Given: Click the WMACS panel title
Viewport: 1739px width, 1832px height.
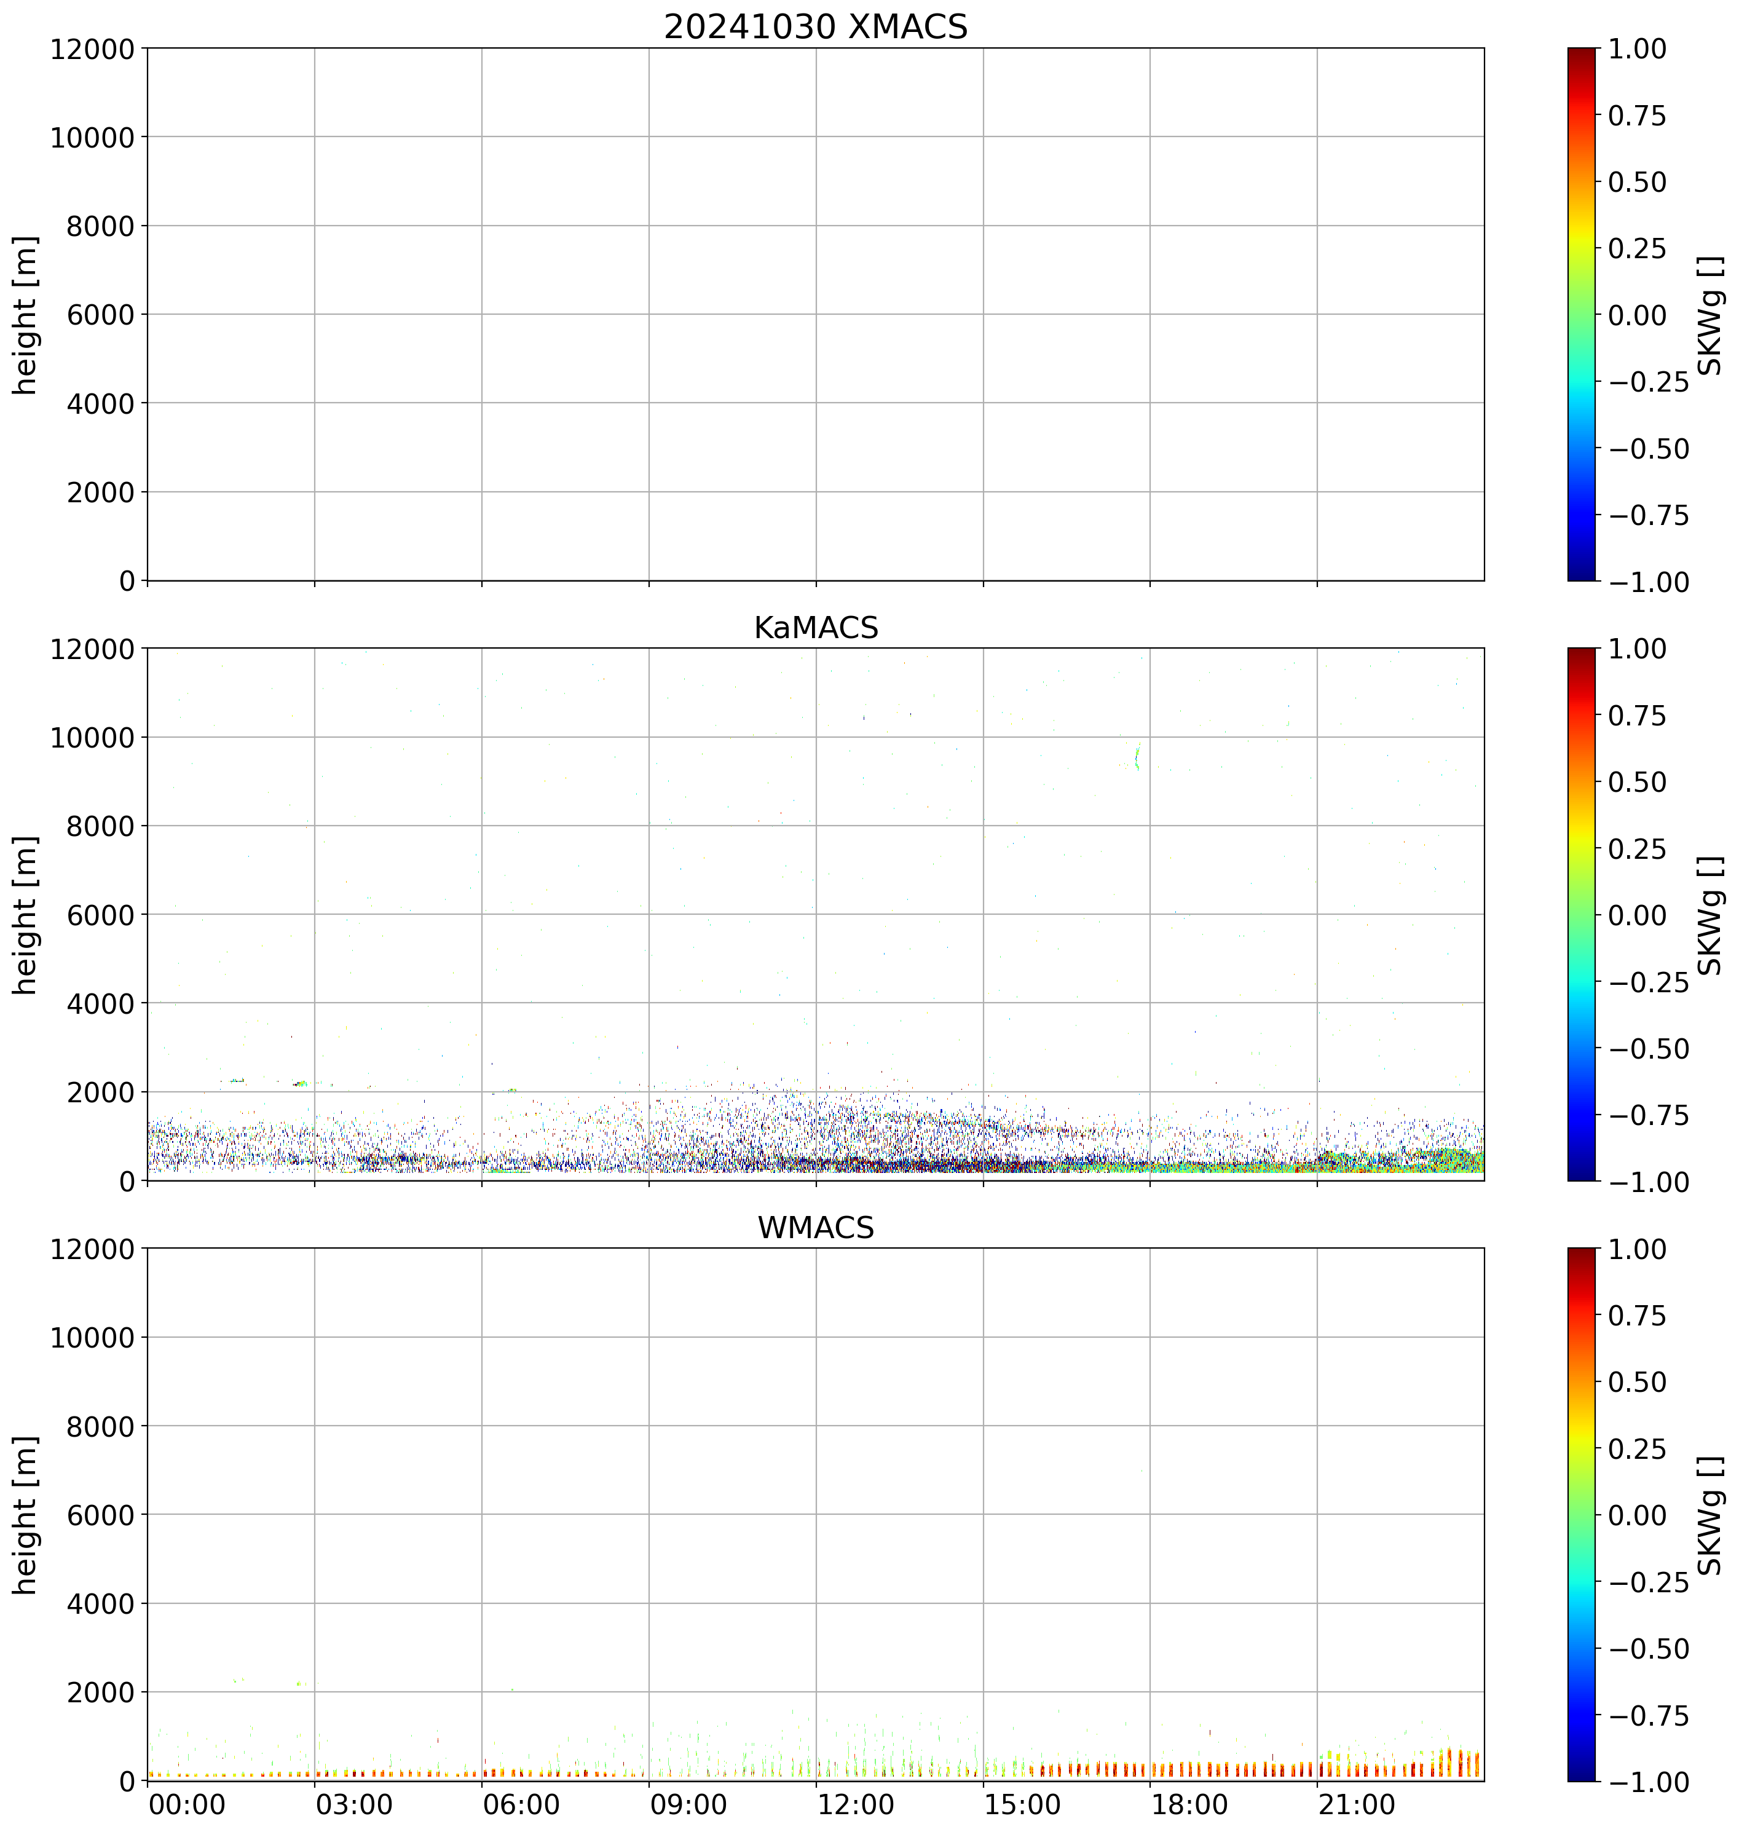Looking at the screenshot, I should point(815,1228).
